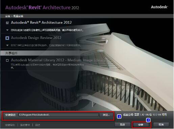The width and height of the screenshot is (174, 129).
Task: Open the Readme (自述) link
Action: tap(38, 125)
